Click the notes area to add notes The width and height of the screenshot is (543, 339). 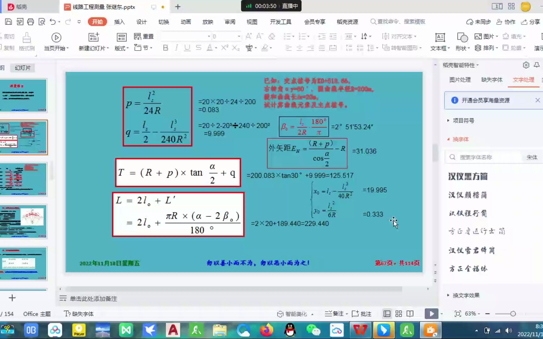(x=93, y=299)
